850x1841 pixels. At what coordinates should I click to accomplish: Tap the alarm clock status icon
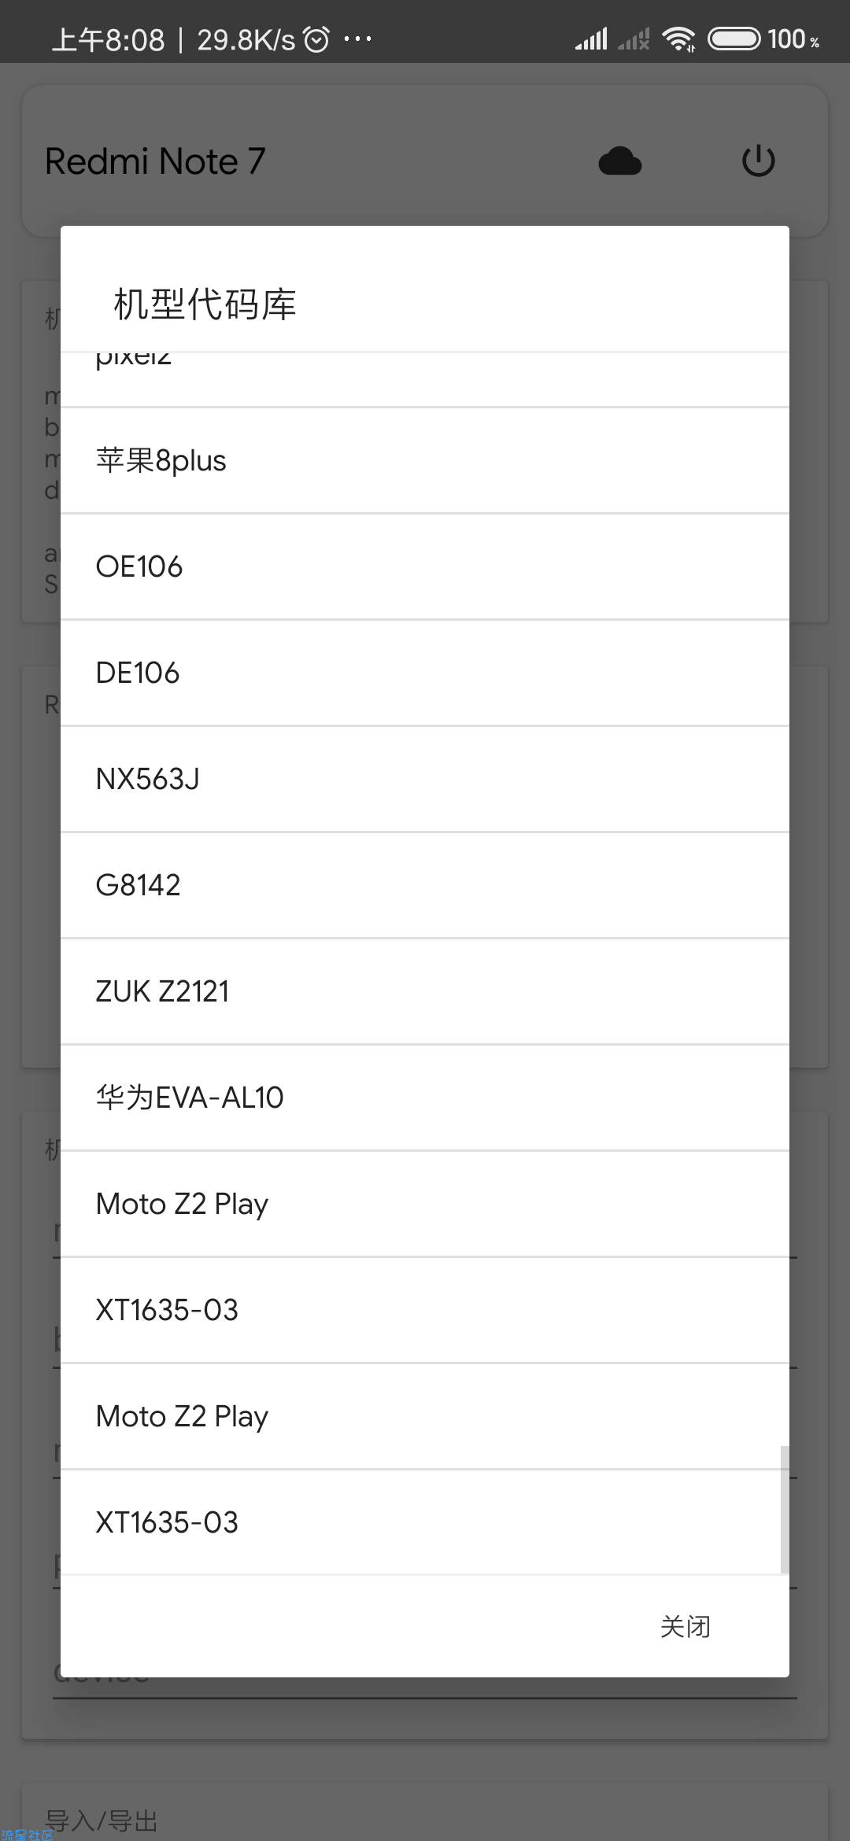pyautogui.click(x=316, y=39)
